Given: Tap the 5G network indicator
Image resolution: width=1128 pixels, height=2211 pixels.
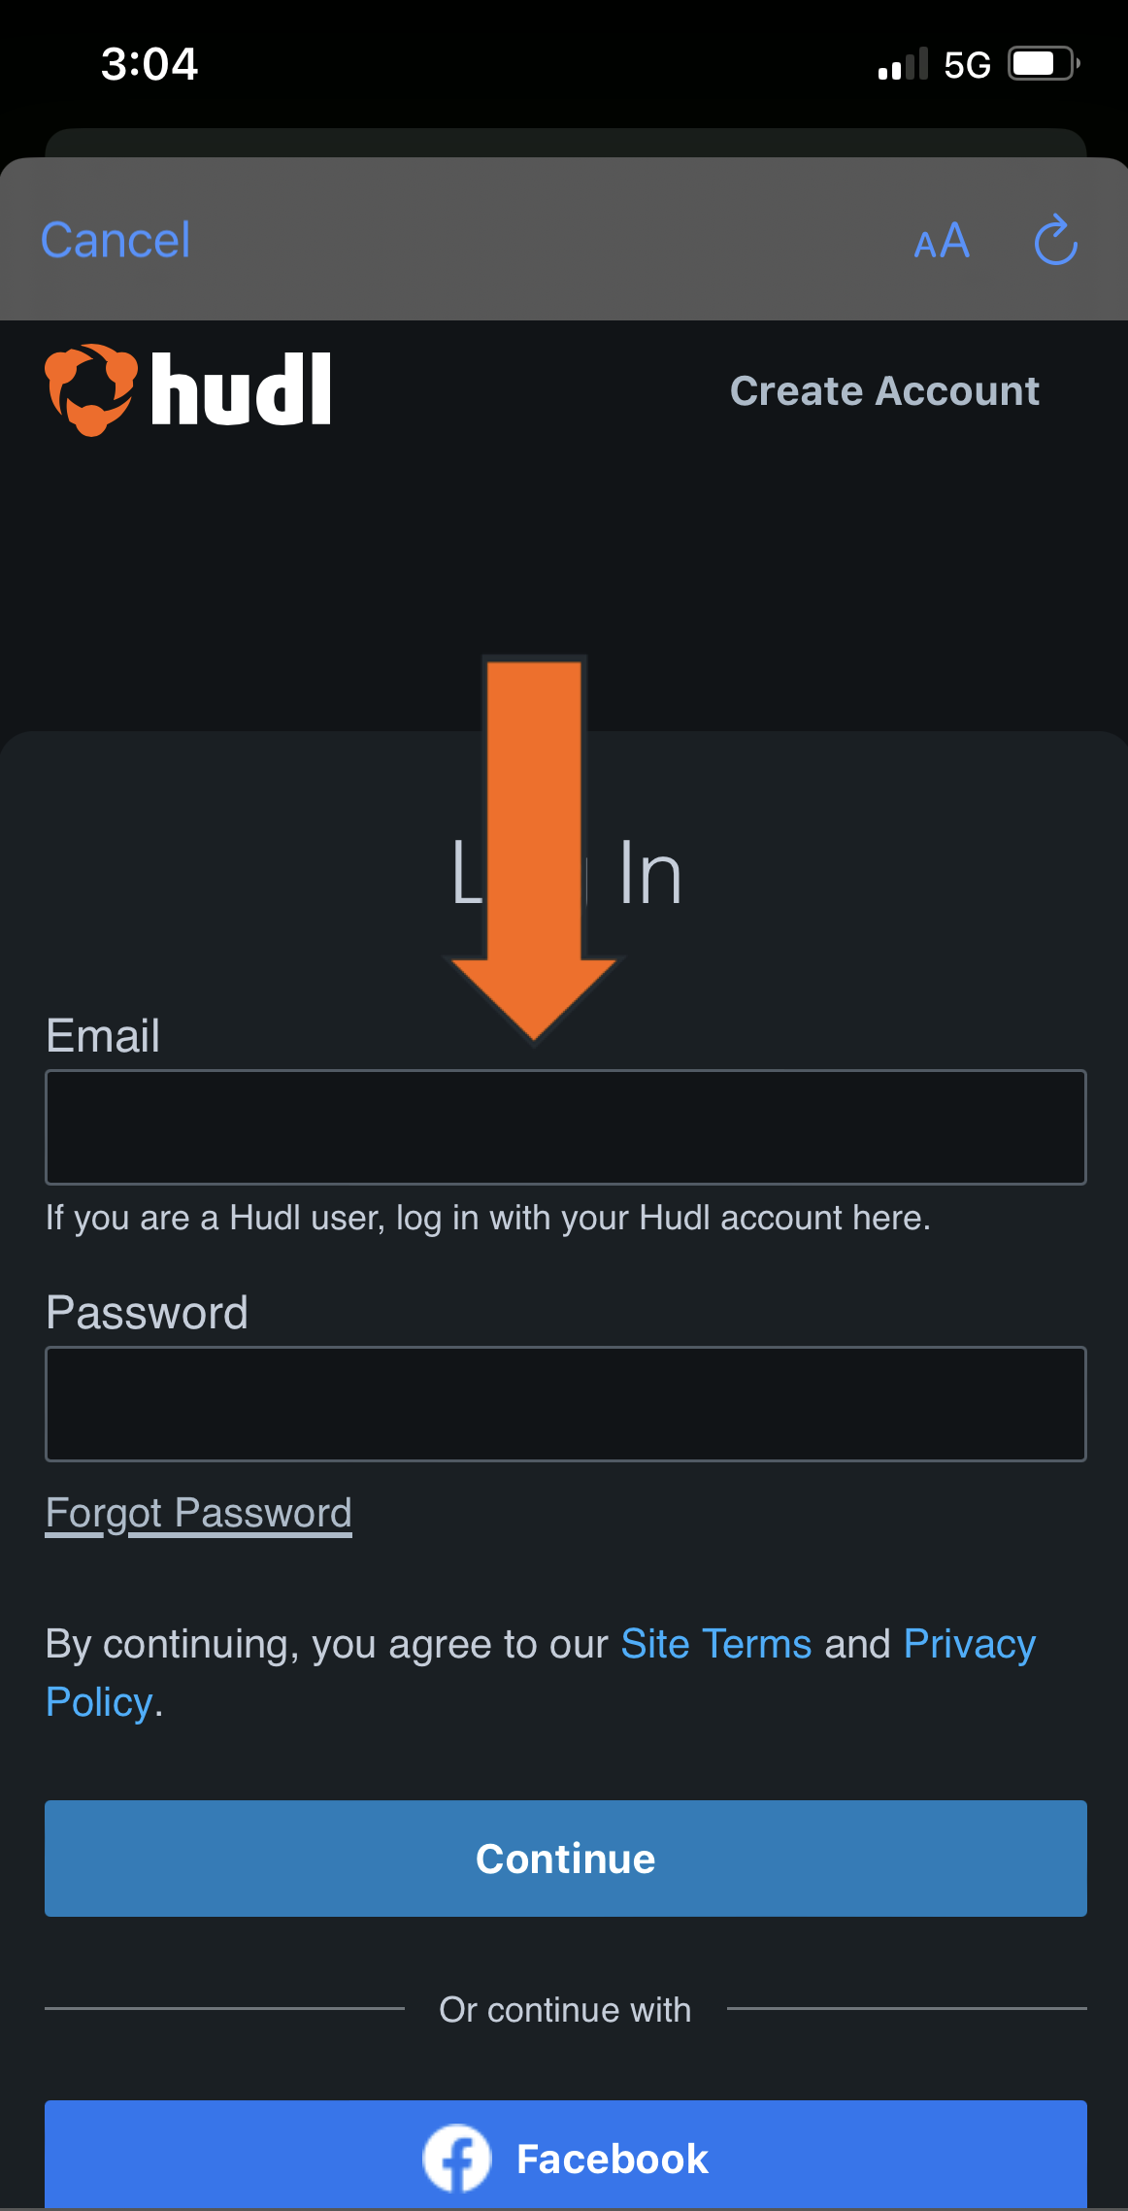Looking at the screenshot, I should 965,63.
